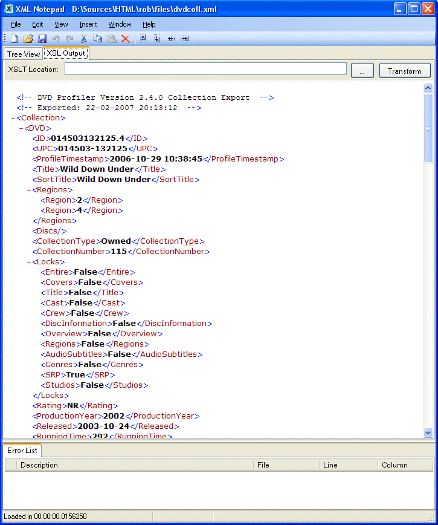Close the XML Notepad window

(428, 9)
